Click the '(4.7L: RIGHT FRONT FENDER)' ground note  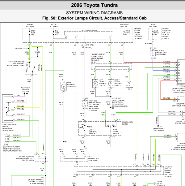[118, 99]
